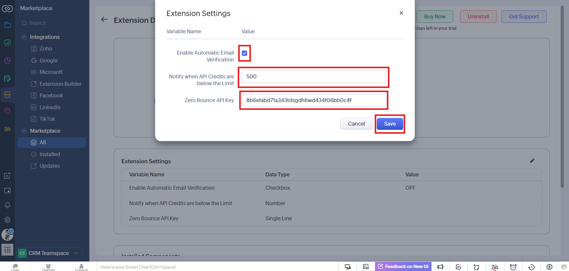The height and width of the screenshot is (271, 569).
Task: Select Installed under Marketplace
Action: pyautogui.click(x=50, y=154)
